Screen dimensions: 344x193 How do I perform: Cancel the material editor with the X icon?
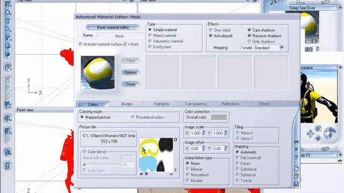[x=296, y=149]
